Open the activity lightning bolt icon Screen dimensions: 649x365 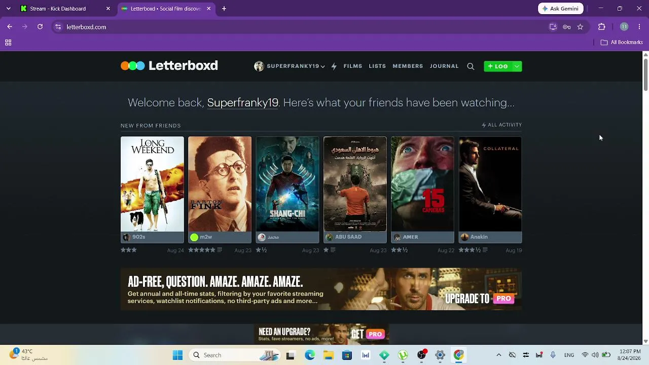tap(334, 66)
